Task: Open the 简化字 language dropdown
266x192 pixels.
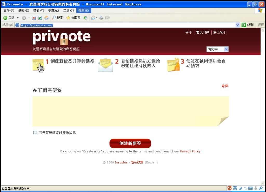Action: tap(217, 49)
